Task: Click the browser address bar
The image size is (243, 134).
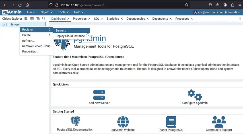Action: point(120,5)
